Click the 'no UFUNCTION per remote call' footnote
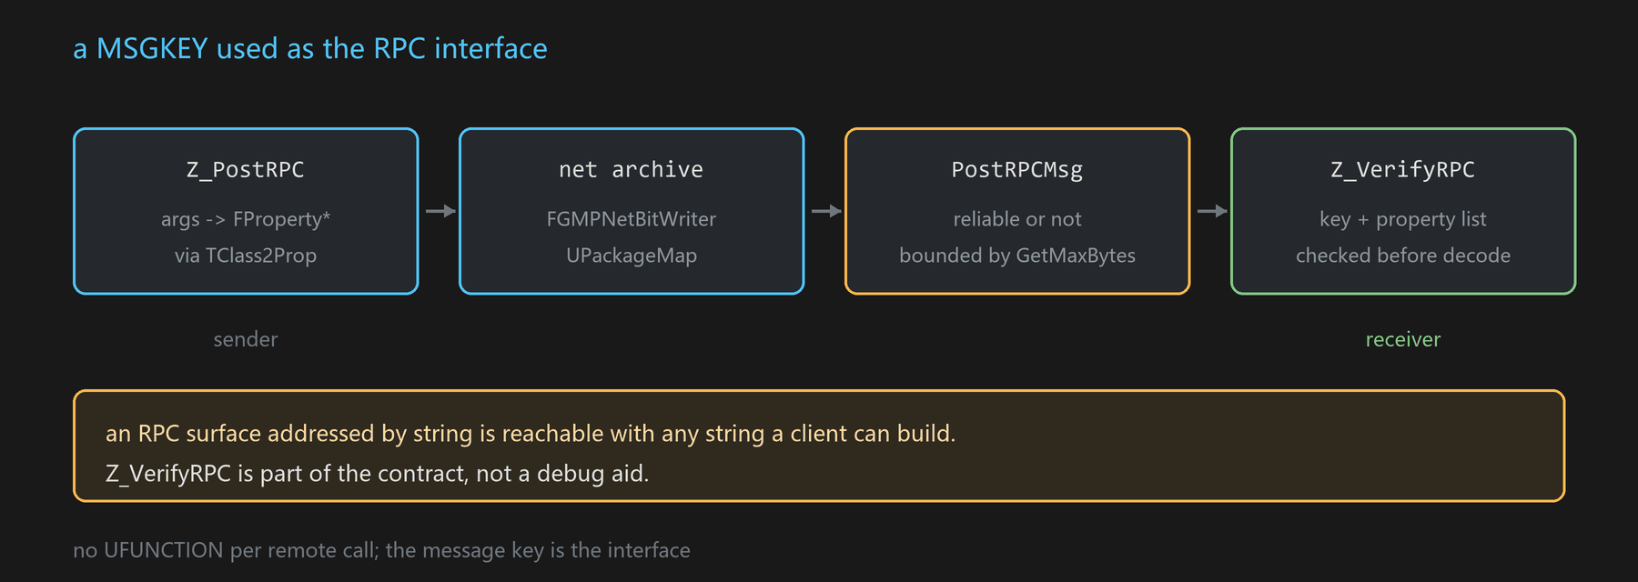Screen dimensions: 1638x582 click(381, 550)
